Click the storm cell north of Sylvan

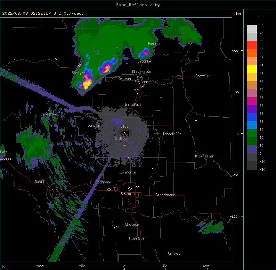click(x=107, y=68)
